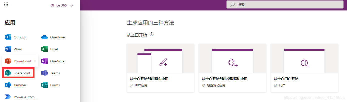Click the 从空白开始 section label
Image resolution: width=347 pixels, height=102 pixels.
point(137,35)
